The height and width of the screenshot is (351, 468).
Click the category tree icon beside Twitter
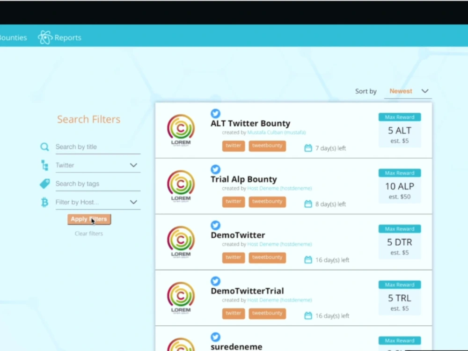pos(44,165)
